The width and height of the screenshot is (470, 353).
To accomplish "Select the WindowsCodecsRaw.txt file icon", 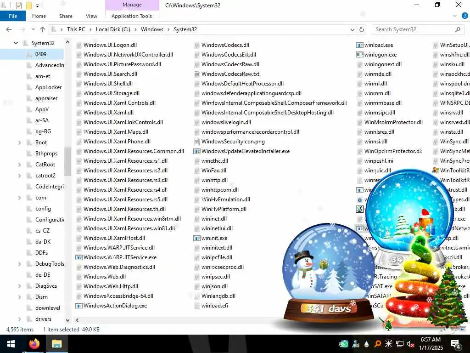I will point(196,74).
